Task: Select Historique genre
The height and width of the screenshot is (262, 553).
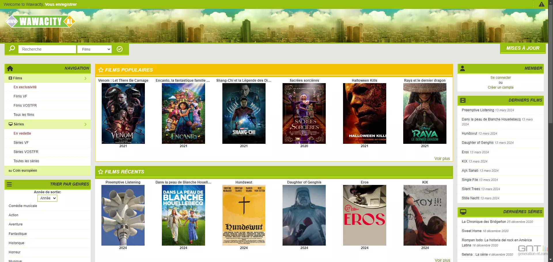Action: point(16,243)
